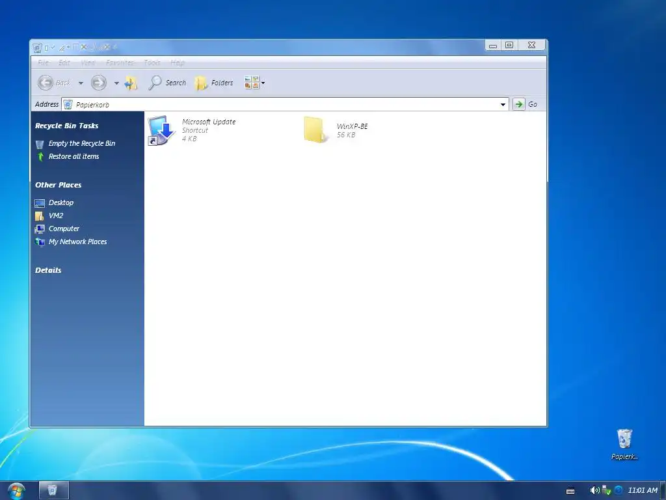The width and height of the screenshot is (666, 500).
Task: Click the Microsoft Update file name
Action: (209, 122)
